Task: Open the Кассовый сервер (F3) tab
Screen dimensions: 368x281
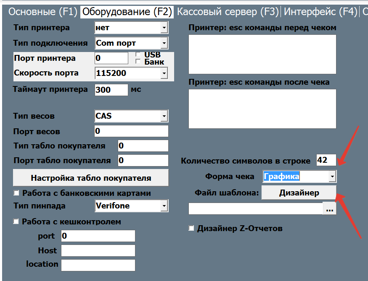Action: coord(228,12)
